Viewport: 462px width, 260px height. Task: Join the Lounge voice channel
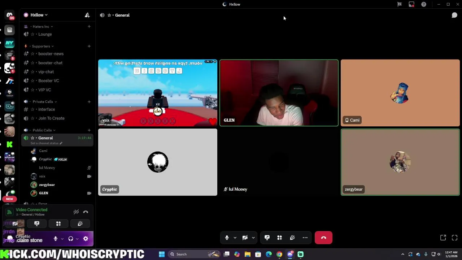57,34
